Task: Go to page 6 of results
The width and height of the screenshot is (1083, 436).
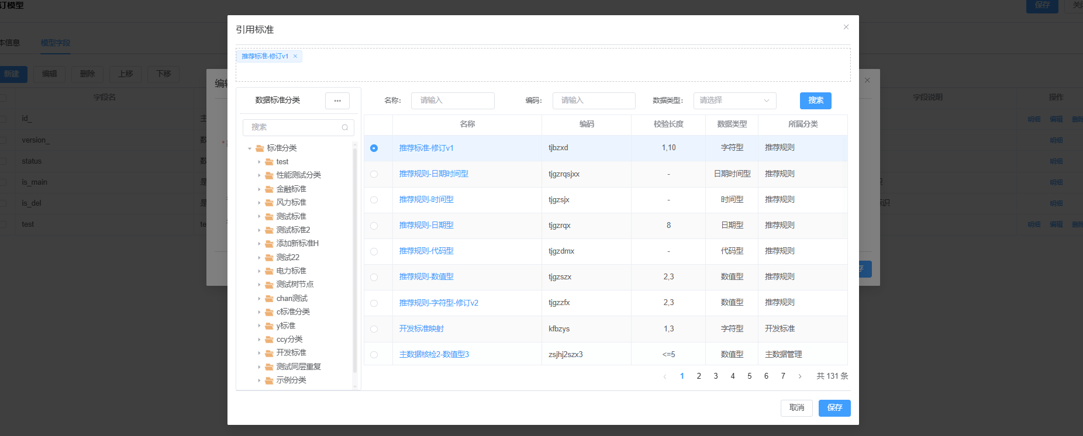Action: tap(766, 376)
